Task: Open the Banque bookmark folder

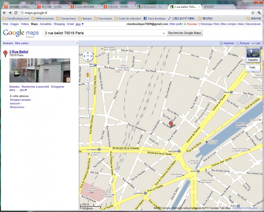Action: [x=85, y=18]
